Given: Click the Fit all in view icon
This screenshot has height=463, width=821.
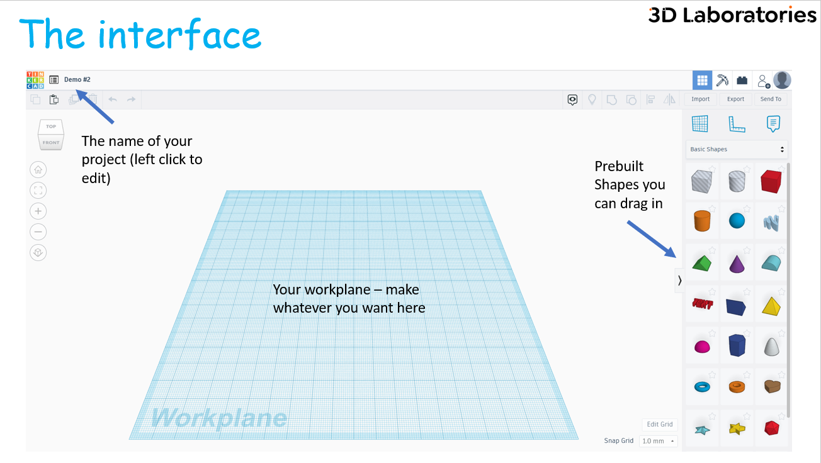Looking at the screenshot, I should point(38,190).
